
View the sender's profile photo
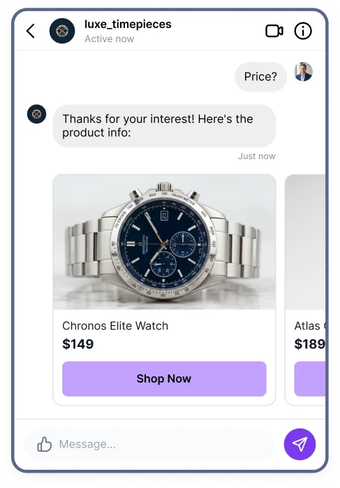click(x=303, y=72)
